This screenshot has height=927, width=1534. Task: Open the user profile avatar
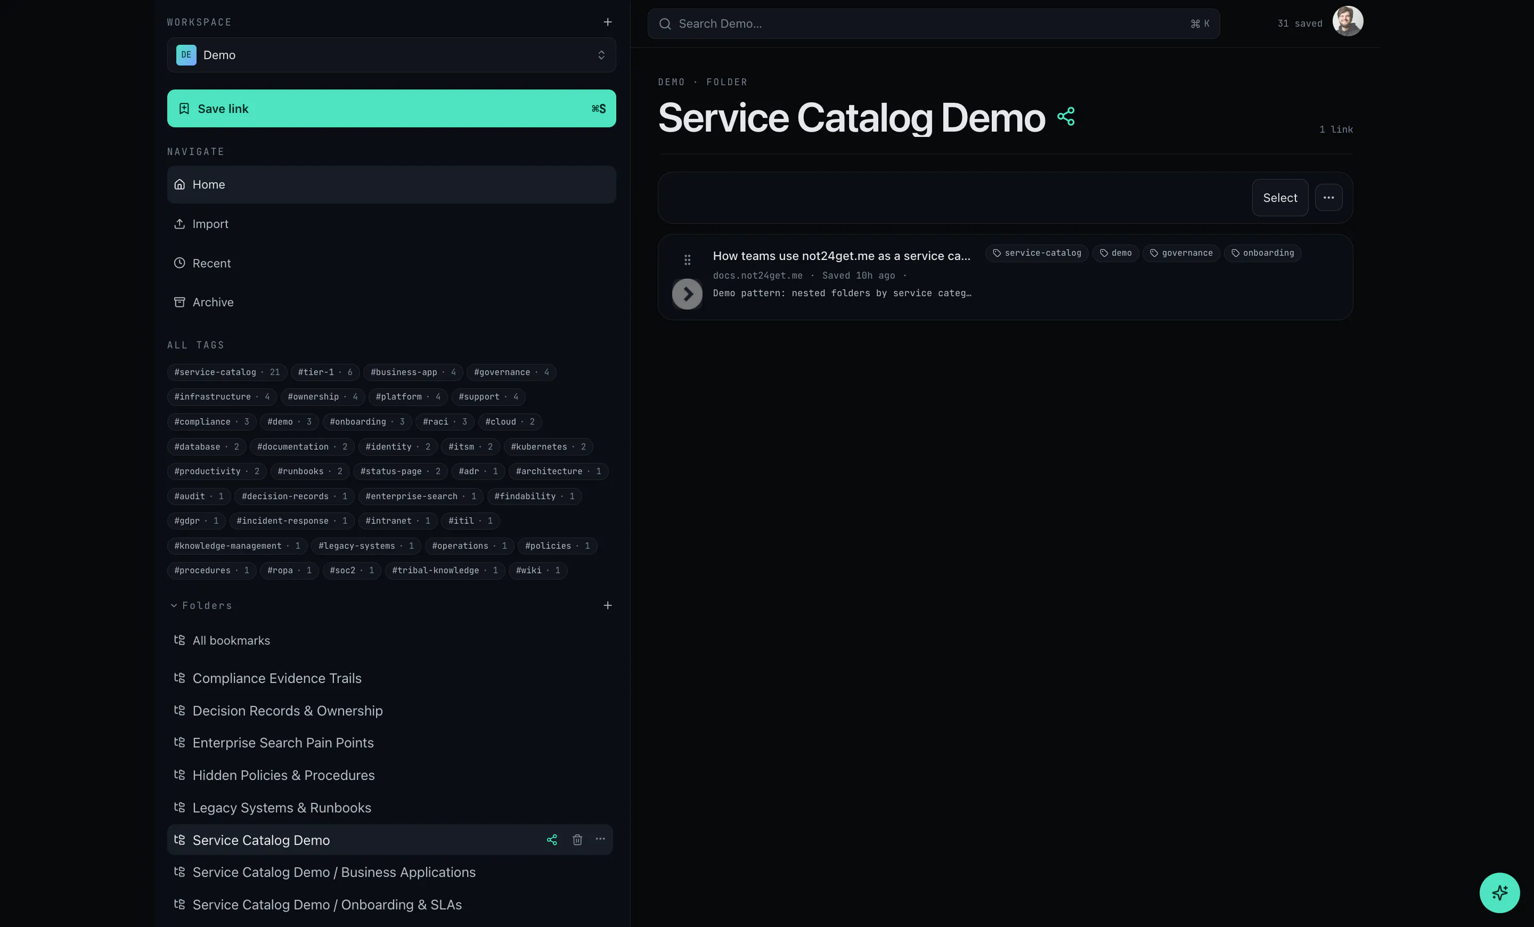click(1347, 22)
